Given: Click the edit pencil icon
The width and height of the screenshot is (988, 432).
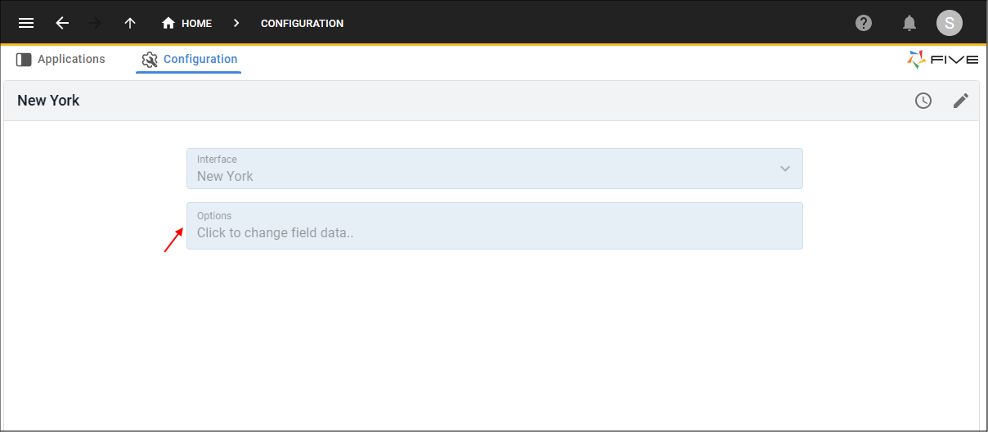Looking at the screenshot, I should pos(961,101).
